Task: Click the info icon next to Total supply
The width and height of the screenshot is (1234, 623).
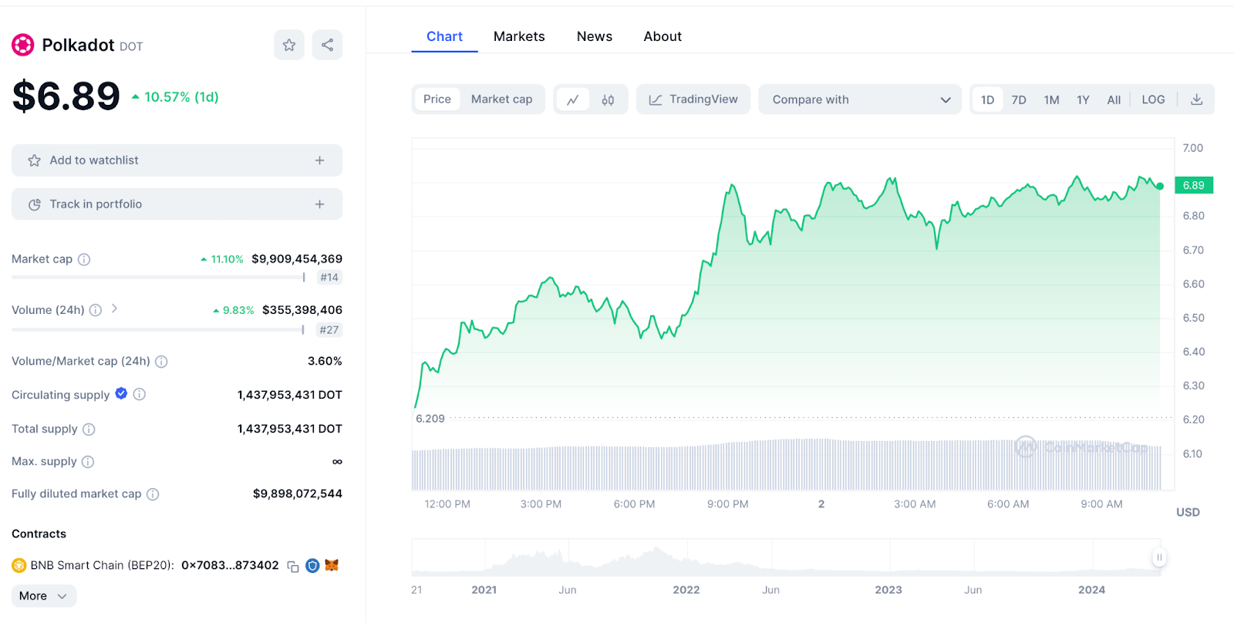Action: coord(89,429)
